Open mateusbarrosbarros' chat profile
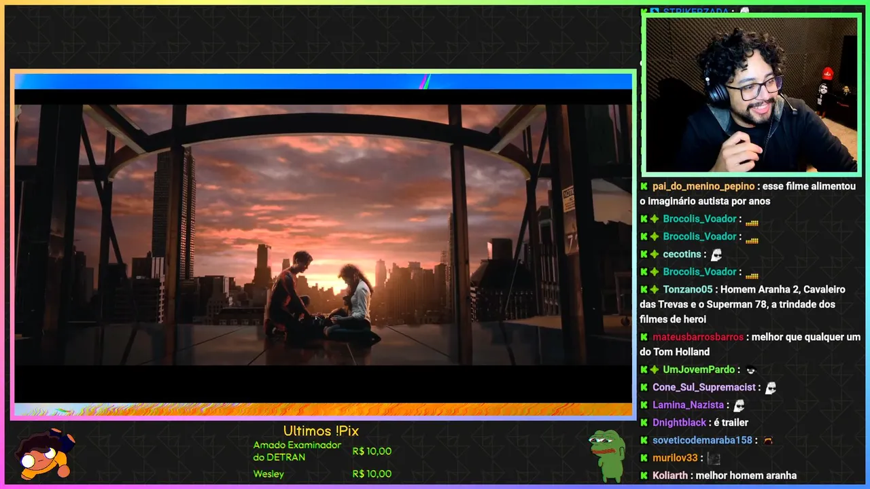The image size is (870, 489). pyautogui.click(x=698, y=337)
